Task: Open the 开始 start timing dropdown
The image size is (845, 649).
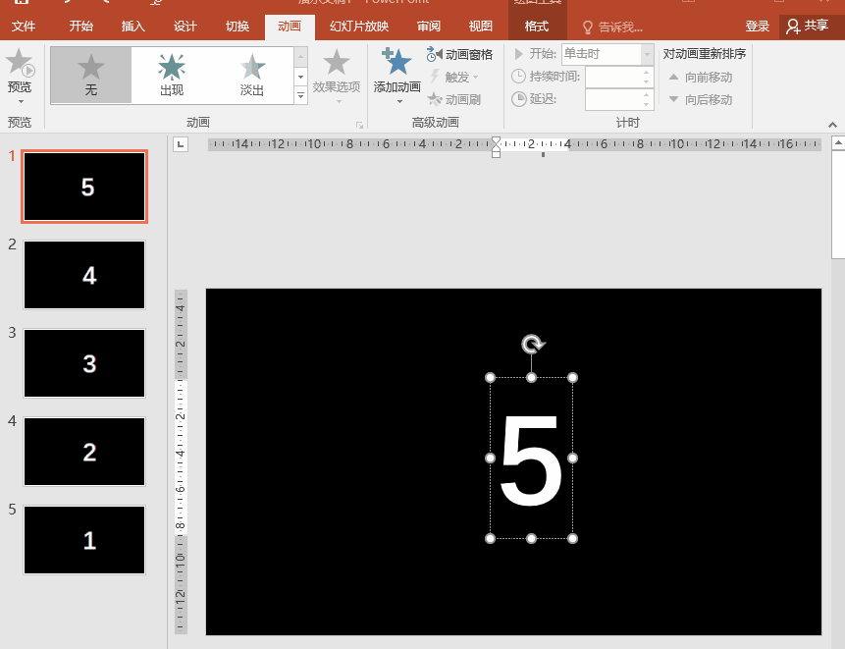Action: [x=647, y=54]
